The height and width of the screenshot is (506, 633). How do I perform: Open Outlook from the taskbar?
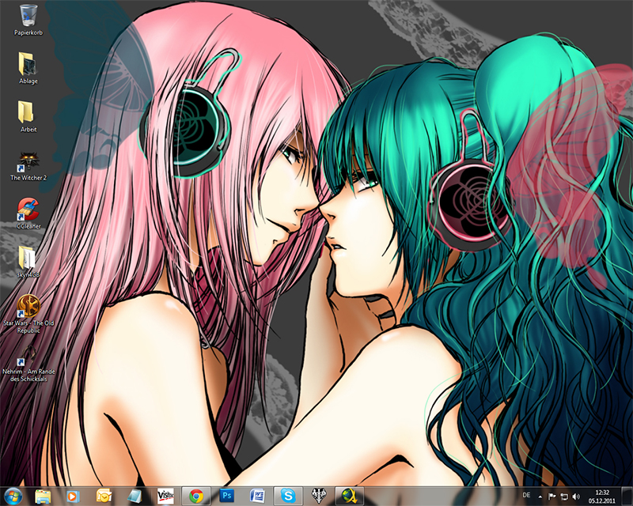click(x=104, y=496)
